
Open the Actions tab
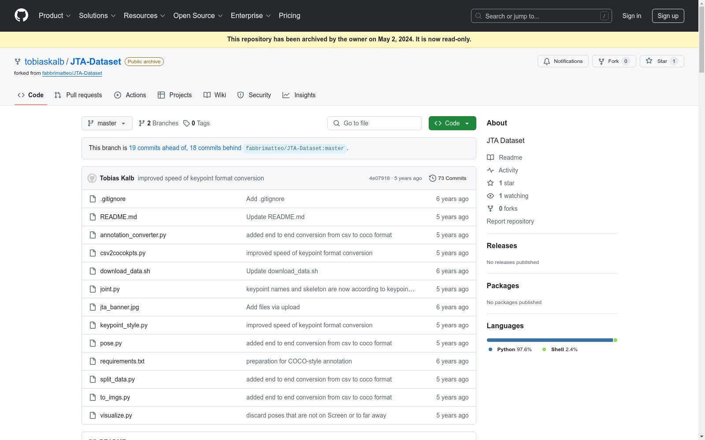pyautogui.click(x=130, y=95)
